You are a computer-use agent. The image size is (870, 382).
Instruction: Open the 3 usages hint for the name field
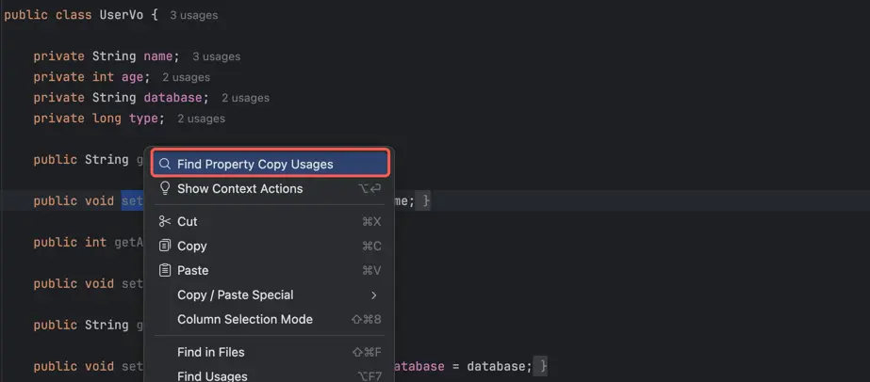click(x=216, y=56)
